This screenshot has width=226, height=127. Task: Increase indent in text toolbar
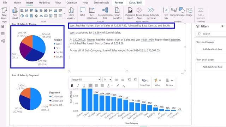135,80
